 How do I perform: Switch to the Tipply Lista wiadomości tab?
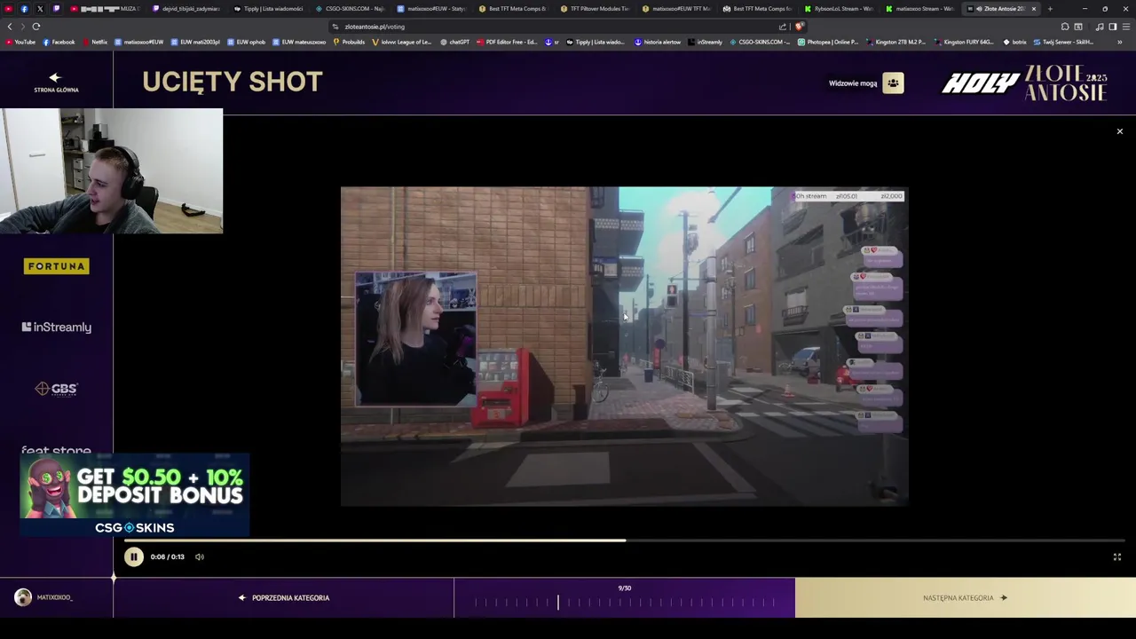click(x=268, y=9)
